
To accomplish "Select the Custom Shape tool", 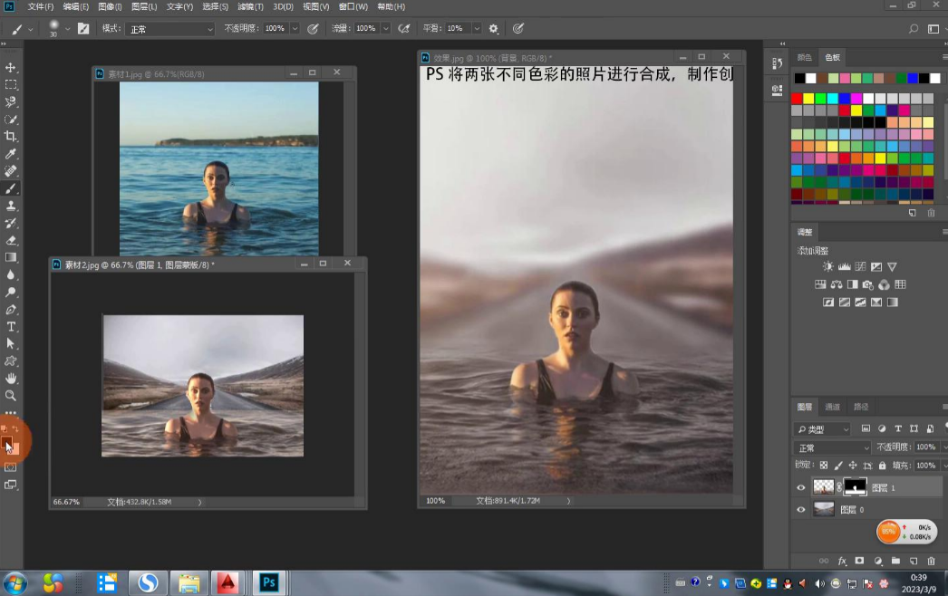I will [11, 361].
